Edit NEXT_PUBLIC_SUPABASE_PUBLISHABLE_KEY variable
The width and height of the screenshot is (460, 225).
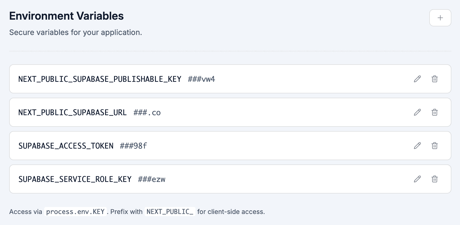[417, 79]
